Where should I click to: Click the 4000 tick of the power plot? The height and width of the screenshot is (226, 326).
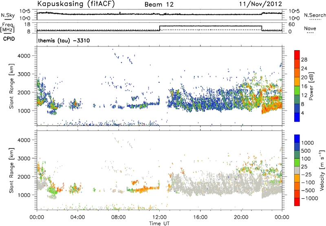(24, 56)
